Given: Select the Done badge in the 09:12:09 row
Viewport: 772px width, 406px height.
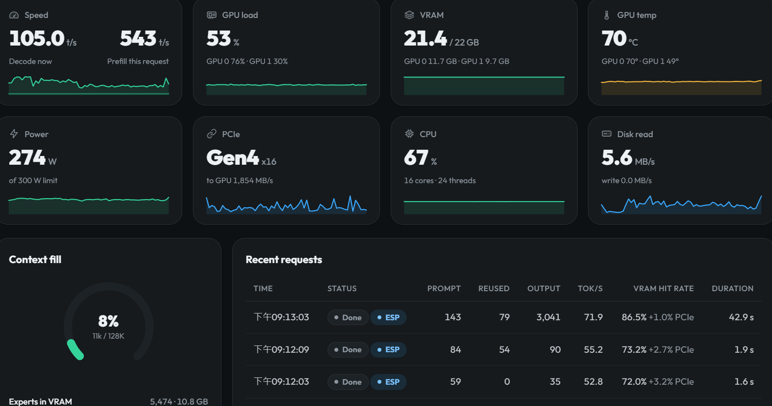Looking at the screenshot, I should click(348, 350).
